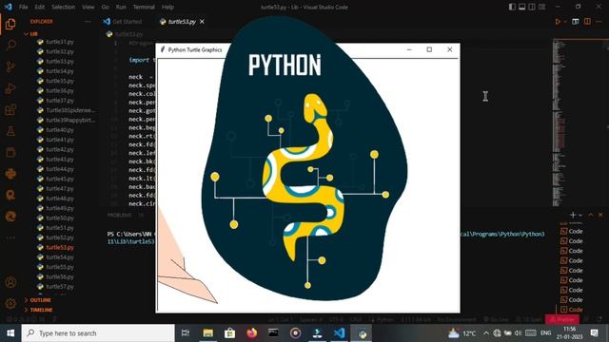This screenshot has height=342, width=609.
Task: Click the Windows Start button
Action: [10, 333]
